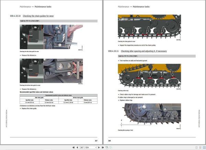Click the rubber stop image with four arrows

149,76
